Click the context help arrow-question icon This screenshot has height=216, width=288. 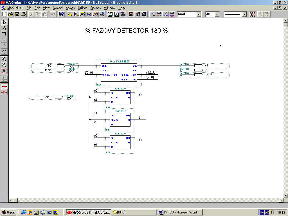tap(61, 14)
